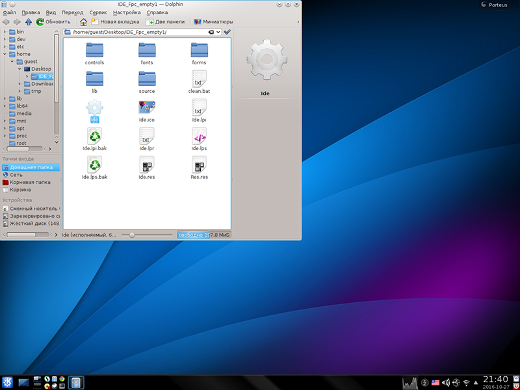Open the removable devices USB tray icon
The image size is (520, 390).
[456, 382]
